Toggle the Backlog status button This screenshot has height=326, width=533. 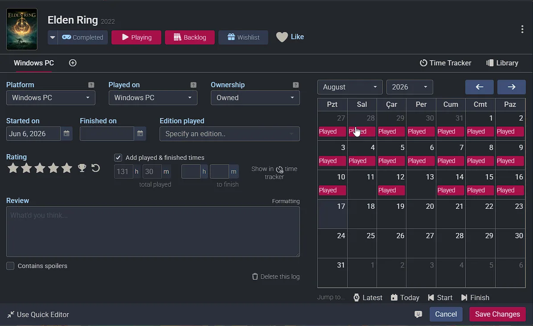pyautogui.click(x=190, y=37)
